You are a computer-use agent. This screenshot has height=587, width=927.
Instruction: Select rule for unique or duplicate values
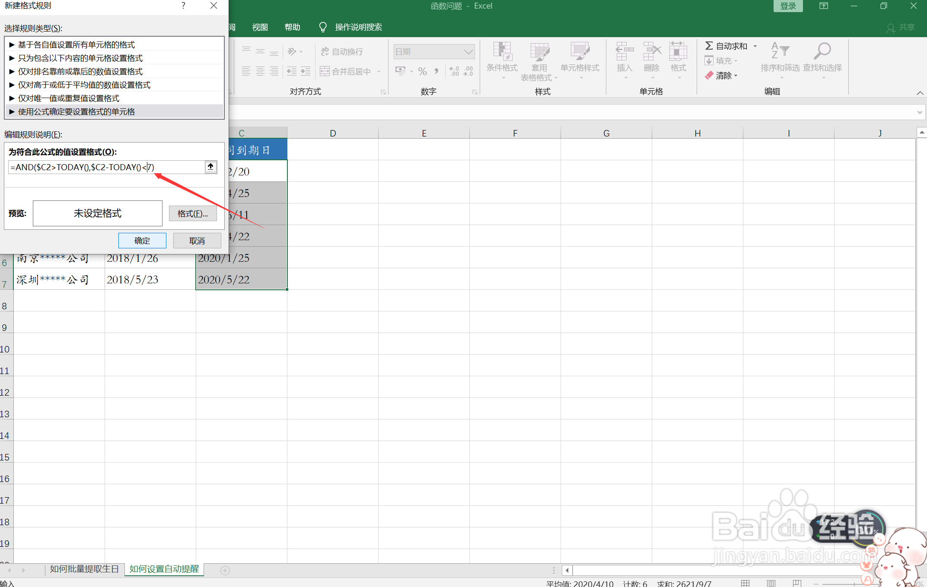click(69, 98)
